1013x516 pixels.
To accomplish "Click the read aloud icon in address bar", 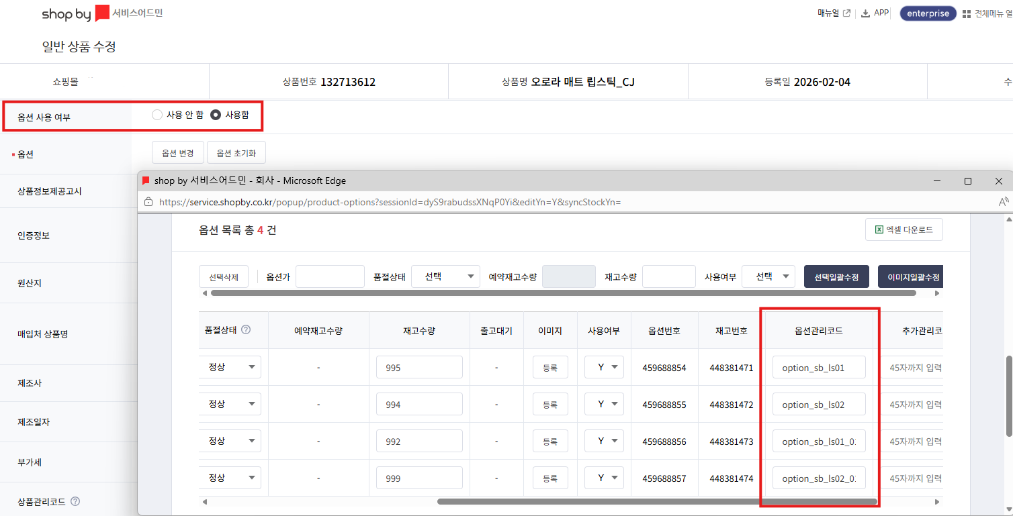I will [x=1004, y=202].
